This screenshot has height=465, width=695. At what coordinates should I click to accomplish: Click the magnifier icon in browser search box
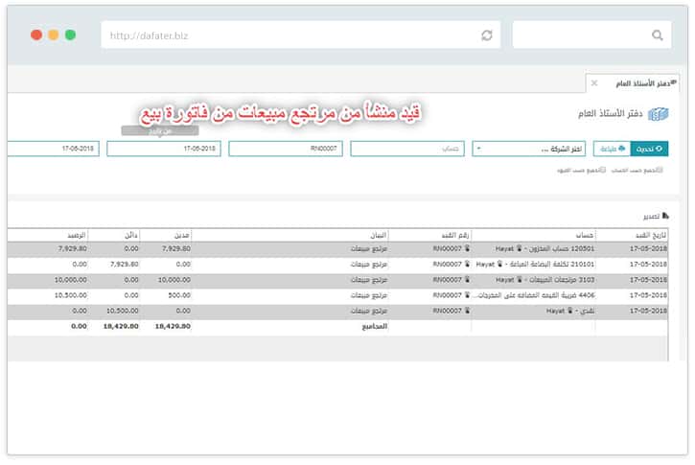pos(658,35)
